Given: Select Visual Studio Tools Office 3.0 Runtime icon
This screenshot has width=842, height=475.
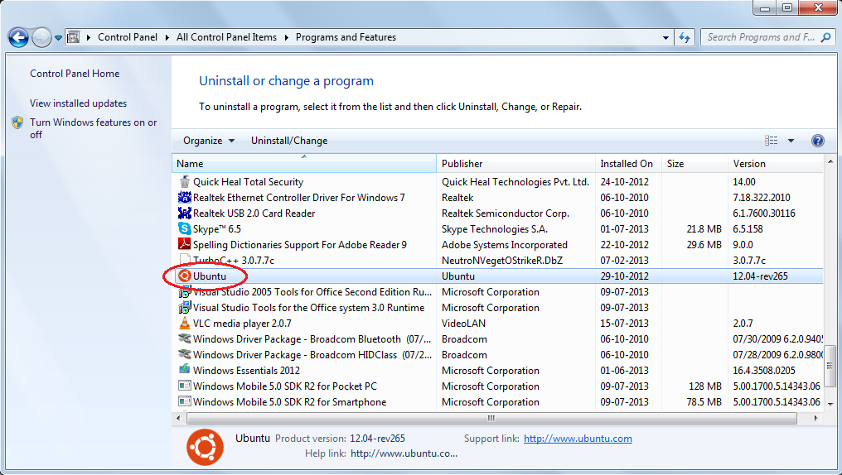Looking at the screenshot, I should tap(184, 307).
